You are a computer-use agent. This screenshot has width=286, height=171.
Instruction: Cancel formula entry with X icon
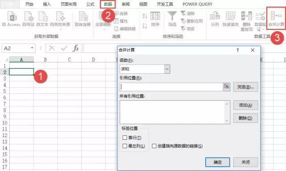52,48
